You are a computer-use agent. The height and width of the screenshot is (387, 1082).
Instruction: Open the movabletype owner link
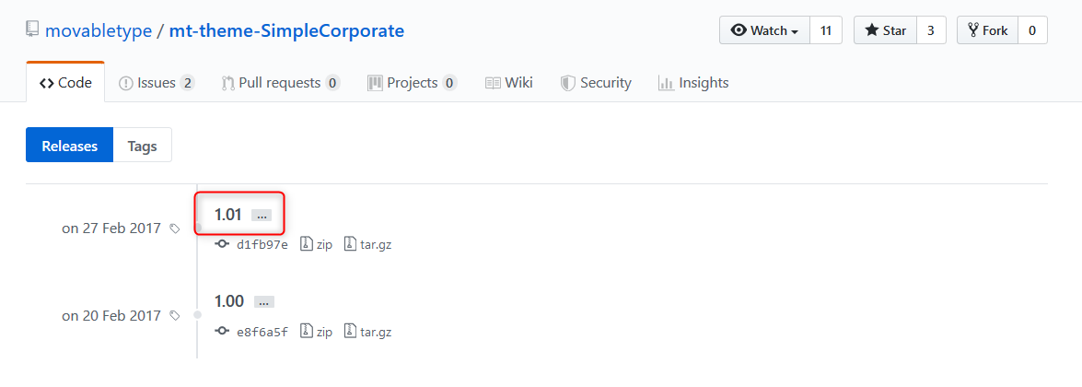tap(99, 30)
